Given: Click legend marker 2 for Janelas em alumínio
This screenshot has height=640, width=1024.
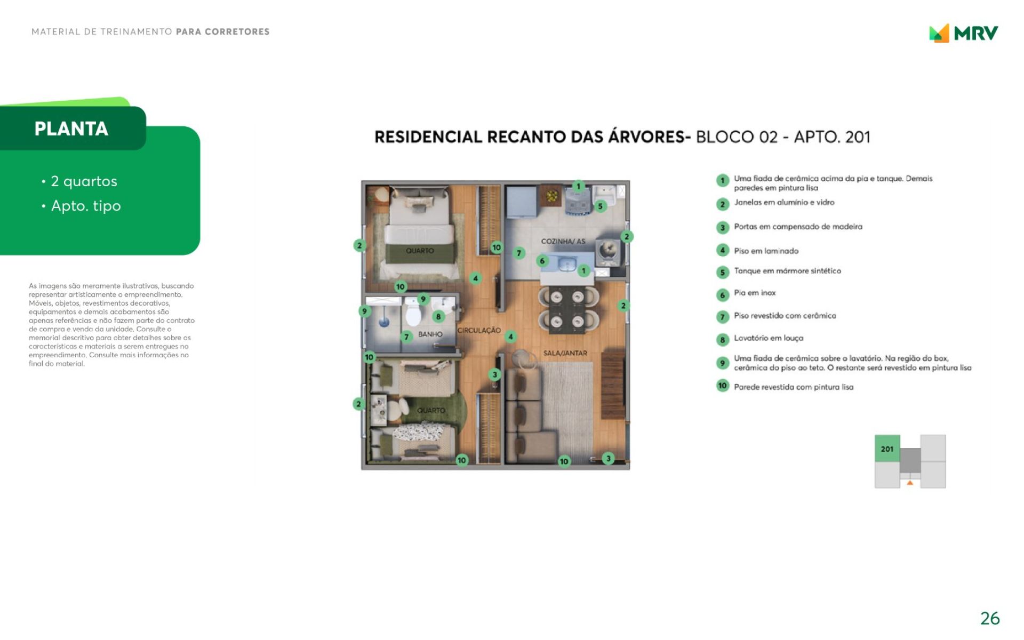Looking at the screenshot, I should click(x=722, y=204).
